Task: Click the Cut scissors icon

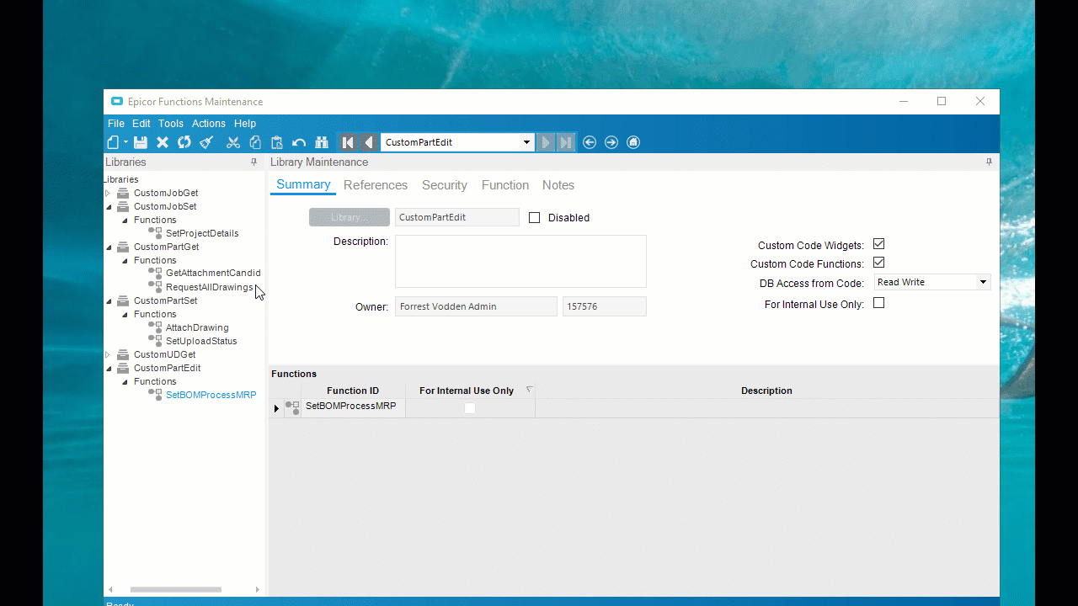Action: pos(233,142)
